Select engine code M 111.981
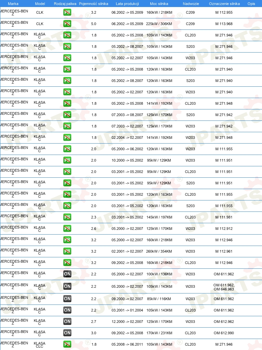Image resolution: width=262 pixels, height=350 pixels. click(224, 217)
